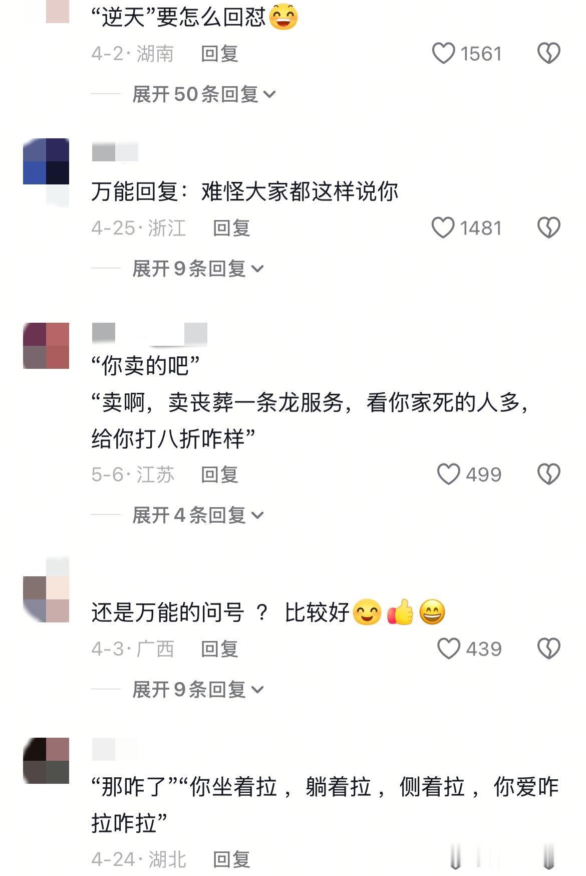Tap 回复 on the 4-3 Guangxi comment
The height and width of the screenshot is (876, 586).
(x=219, y=649)
